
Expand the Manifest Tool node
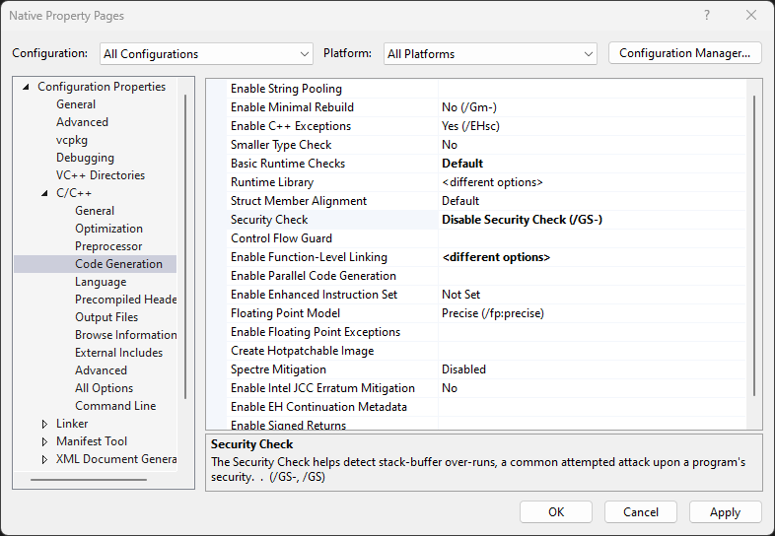click(x=45, y=441)
